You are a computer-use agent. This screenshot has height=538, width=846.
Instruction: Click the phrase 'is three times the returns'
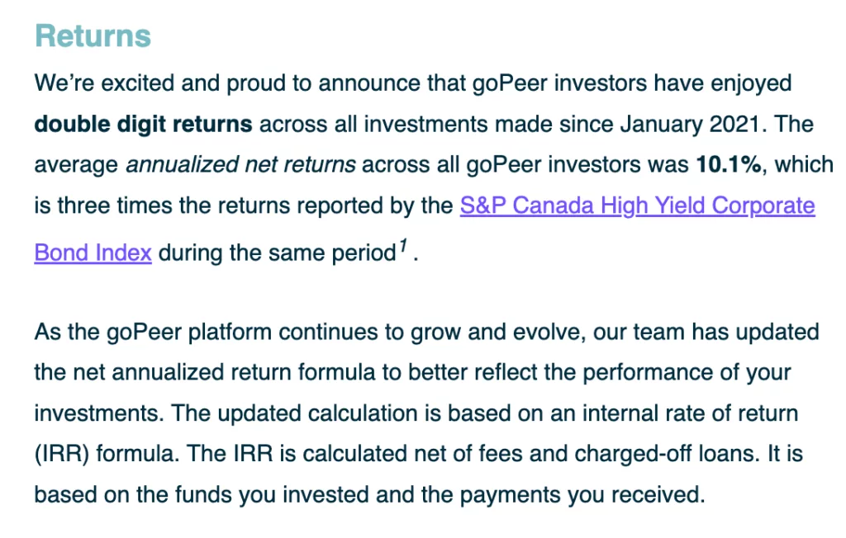tap(163, 206)
